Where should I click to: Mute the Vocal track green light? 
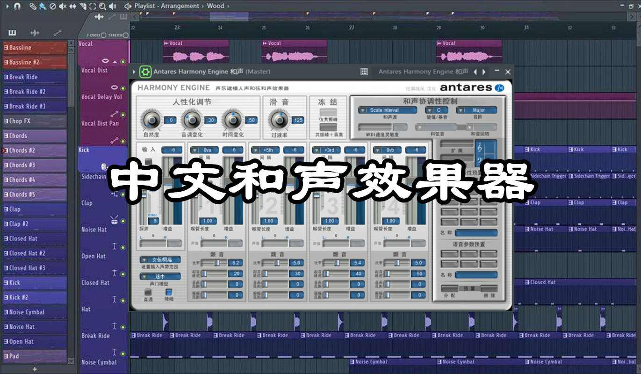(123, 62)
